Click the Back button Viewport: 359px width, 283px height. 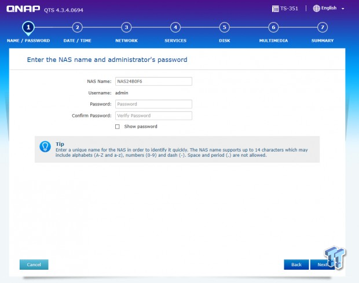tap(296, 264)
